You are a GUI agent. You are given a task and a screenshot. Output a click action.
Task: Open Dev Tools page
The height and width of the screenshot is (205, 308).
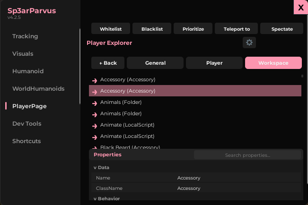point(26,123)
